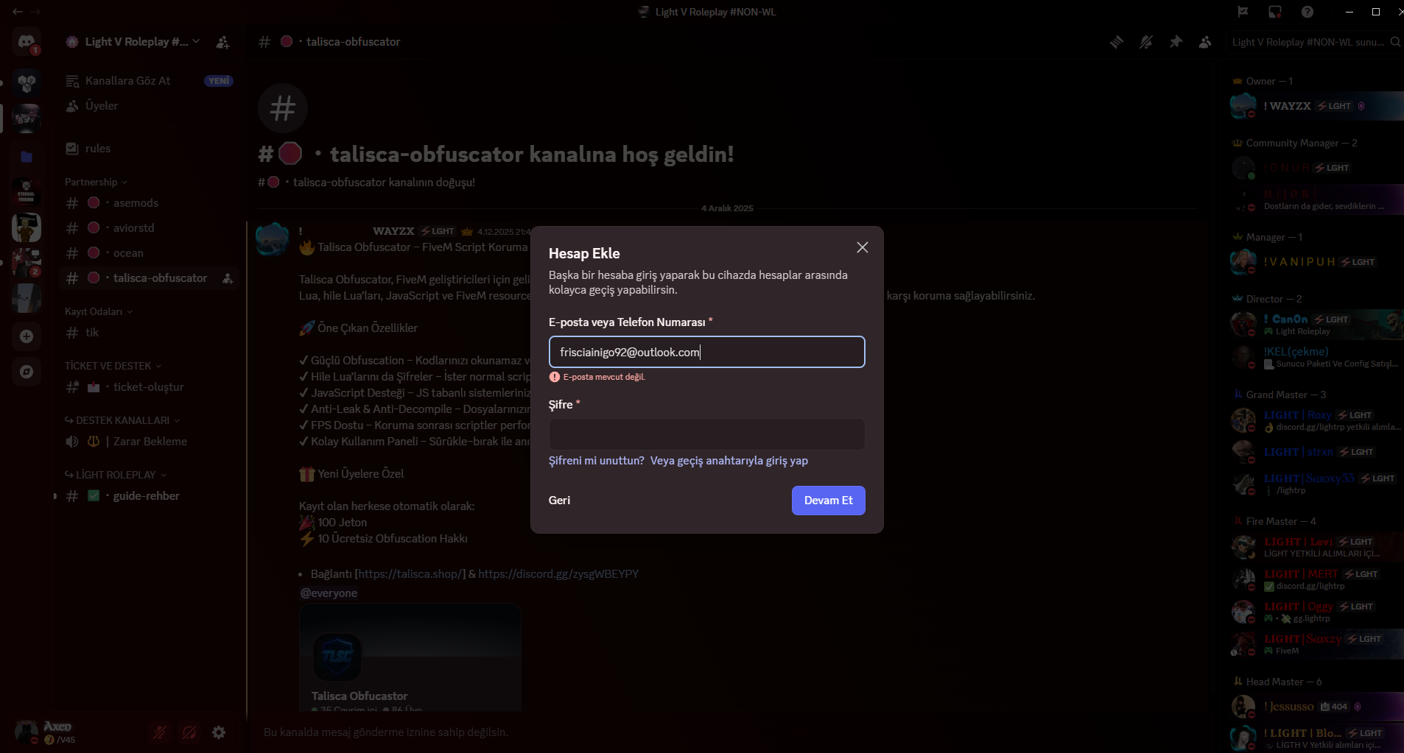Viewport: 1404px width, 753px height.
Task: Open server discovery compass icon
Action: [x=27, y=372]
